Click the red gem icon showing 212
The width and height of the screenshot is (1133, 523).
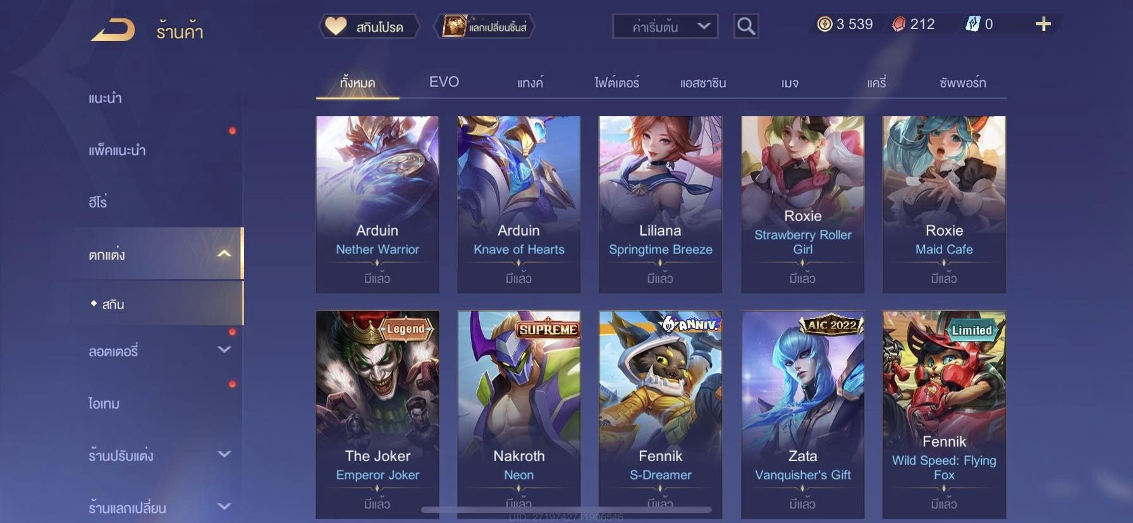pos(898,25)
